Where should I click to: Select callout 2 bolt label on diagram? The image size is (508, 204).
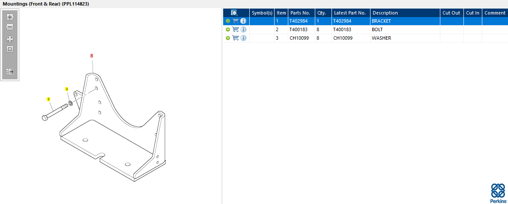(x=48, y=99)
